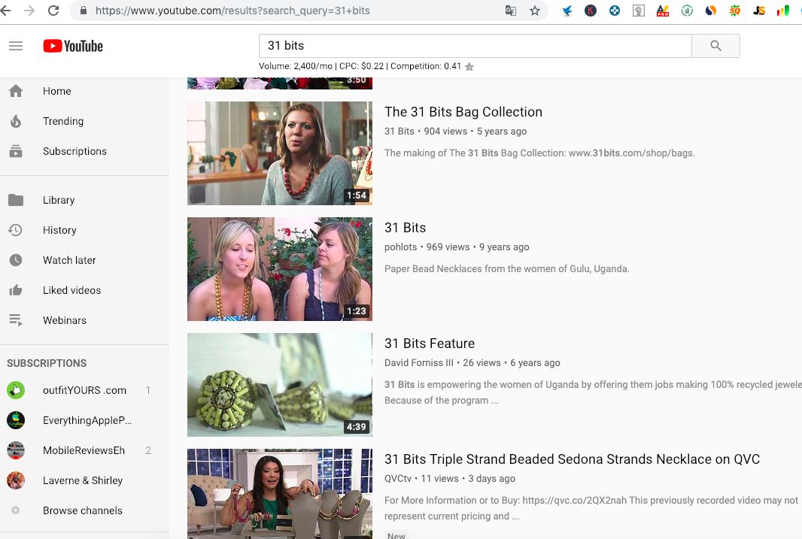Open the JS extension icon
The image size is (802, 539).
click(x=759, y=11)
